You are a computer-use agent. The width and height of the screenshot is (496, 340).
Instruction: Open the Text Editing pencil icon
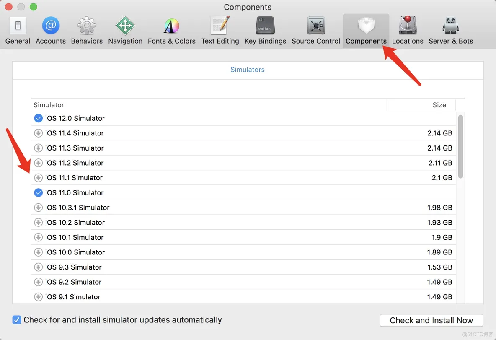pyautogui.click(x=220, y=25)
